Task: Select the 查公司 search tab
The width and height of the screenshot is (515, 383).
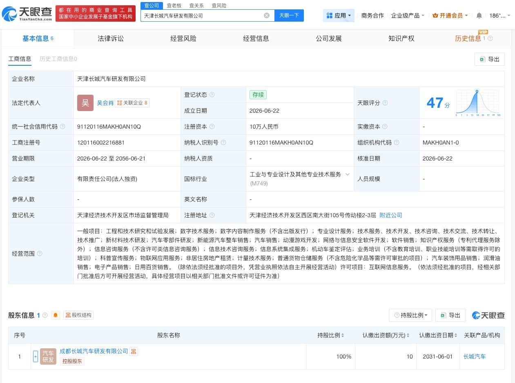Action: pyautogui.click(x=152, y=5)
